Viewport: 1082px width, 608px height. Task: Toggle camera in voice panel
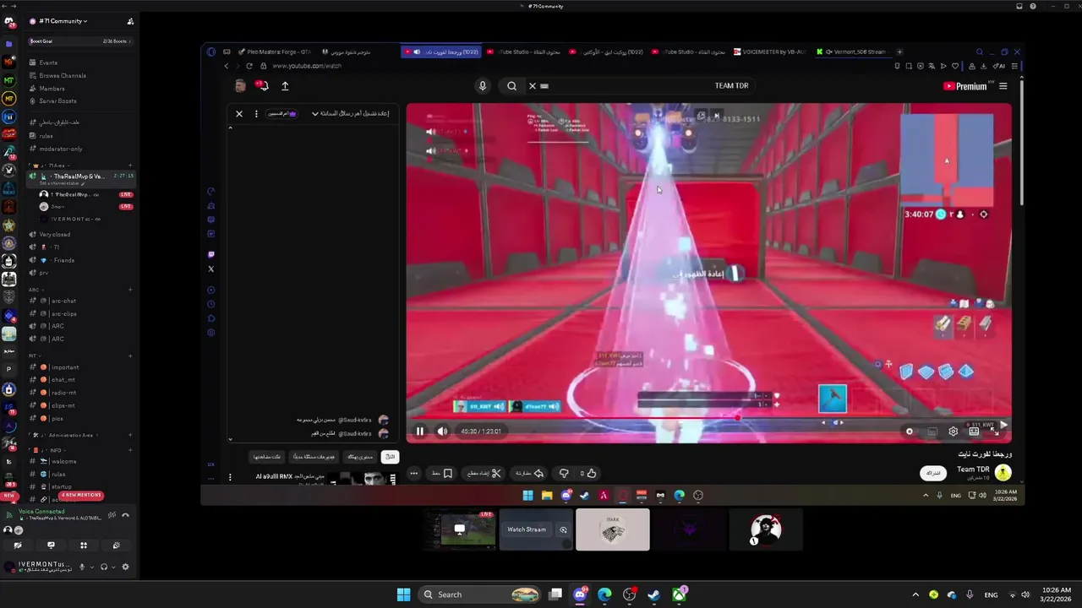[x=18, y=546]
